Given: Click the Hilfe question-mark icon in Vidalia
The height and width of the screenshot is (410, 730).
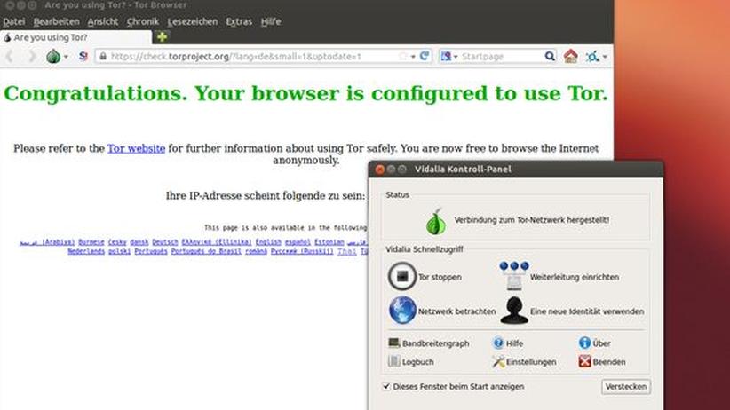Looking at the screenshot, I should tap(498, 343).
